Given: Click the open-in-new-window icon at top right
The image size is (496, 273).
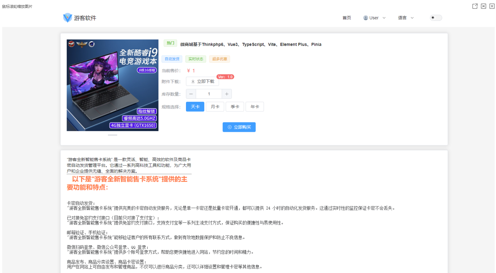Looking at the screenshot, I should coord(475,6).
